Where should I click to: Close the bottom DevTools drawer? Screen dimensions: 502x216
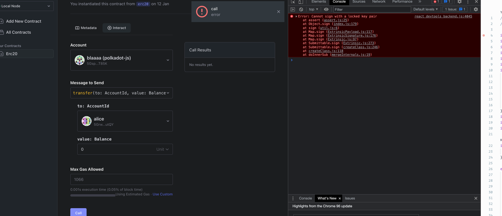[x=476, y=198]
